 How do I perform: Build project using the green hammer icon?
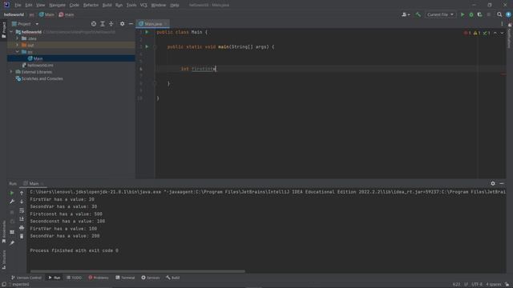point(418,14)
